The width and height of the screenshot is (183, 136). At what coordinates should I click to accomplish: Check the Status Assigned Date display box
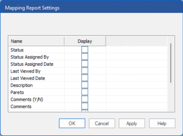[85, 64]
